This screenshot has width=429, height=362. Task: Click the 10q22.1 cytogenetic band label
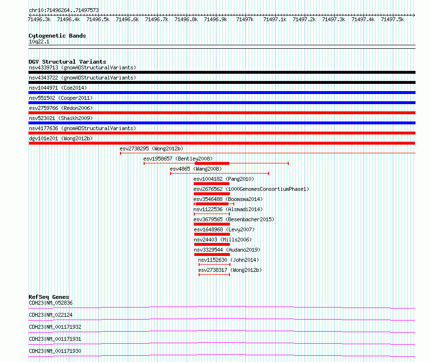[x=39, y=41]
